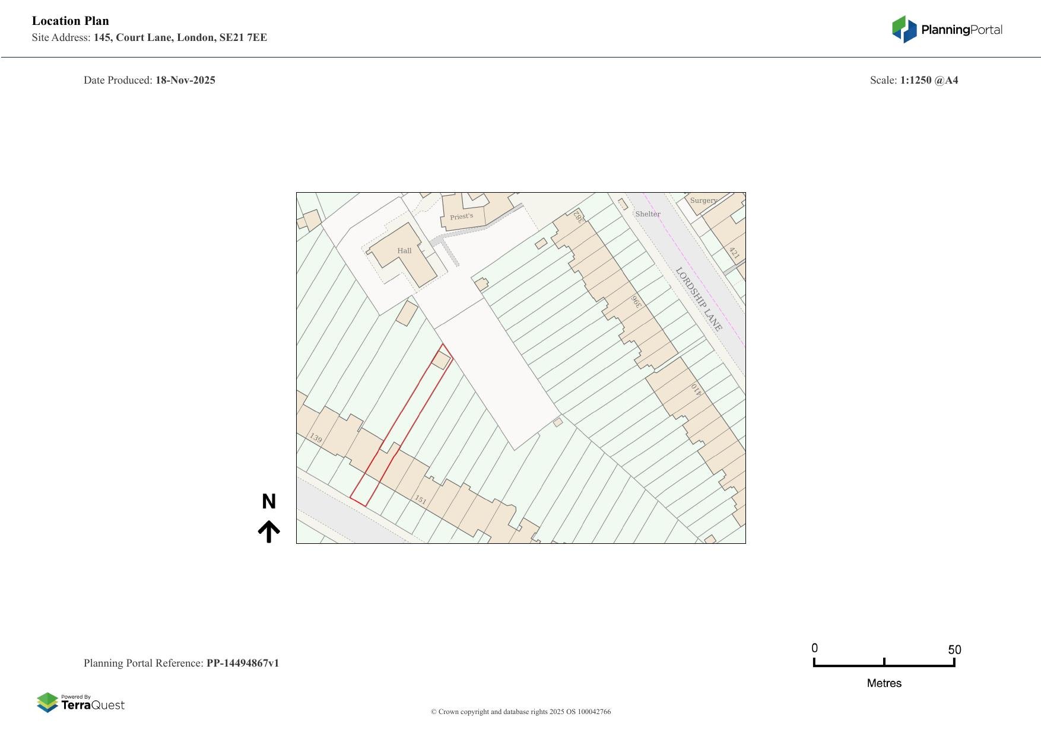Click house number 151 on map

pyautogui.click(x=420, y=499)
